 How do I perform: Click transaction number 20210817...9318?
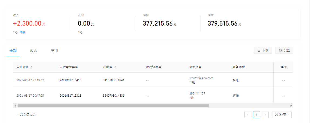coord(70,96)
